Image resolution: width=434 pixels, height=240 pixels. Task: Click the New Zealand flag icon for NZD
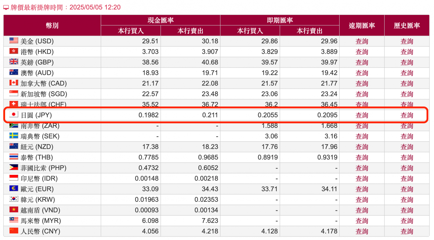(14, 146)
